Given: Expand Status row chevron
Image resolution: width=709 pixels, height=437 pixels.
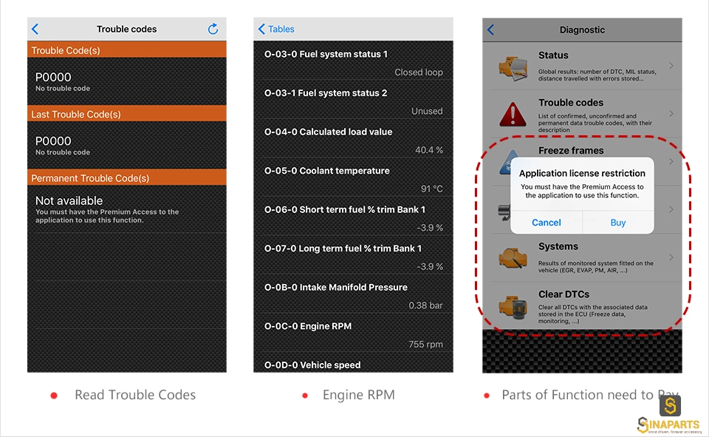Looking at the screenshot, I should point(671,66).
